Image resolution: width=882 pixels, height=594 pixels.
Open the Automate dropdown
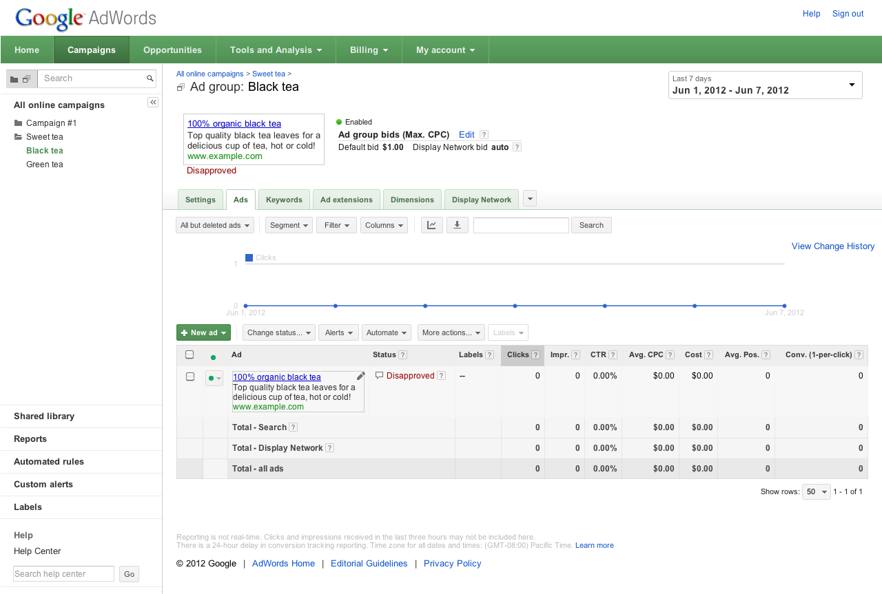[x=387, y=332]
